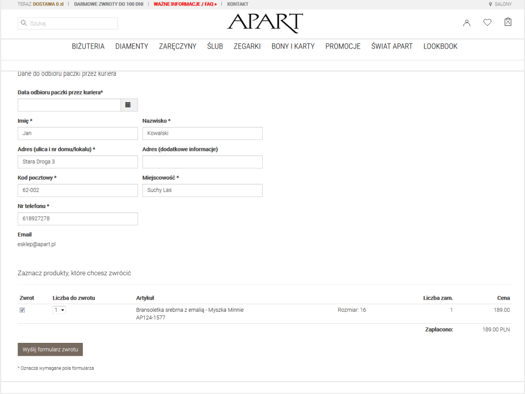Open the shopping bag icon
525x394 pixels.
tap(508, 22)
